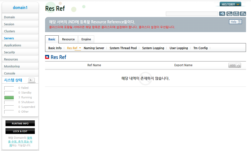Open the Tm Config sub-tab
Screen dimensions: 251x151
[x=200, y=48]
